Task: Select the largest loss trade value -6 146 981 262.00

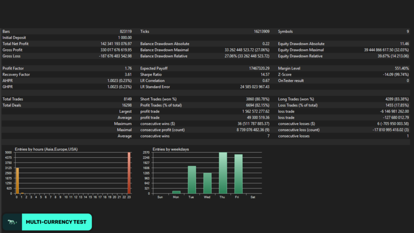Action: [x=395, y=112]
